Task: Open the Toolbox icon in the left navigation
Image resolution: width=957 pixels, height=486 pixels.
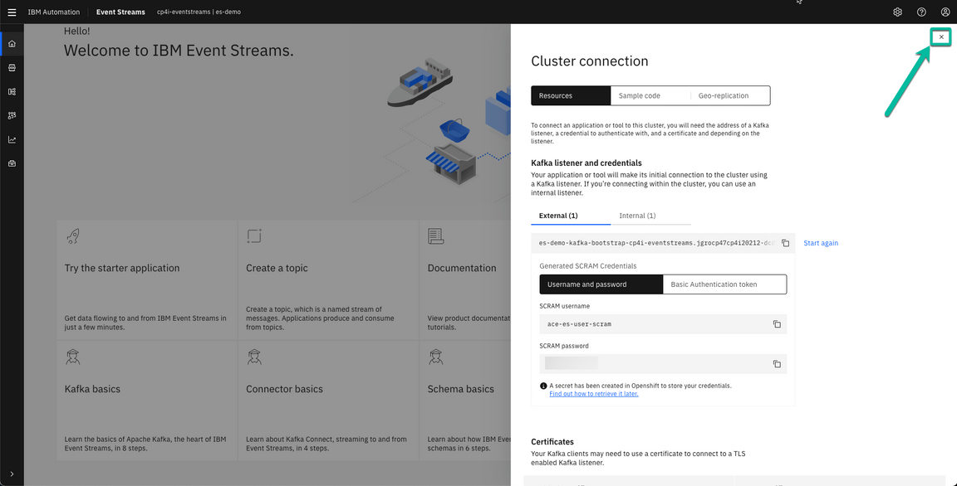Action: click(12, 163)
